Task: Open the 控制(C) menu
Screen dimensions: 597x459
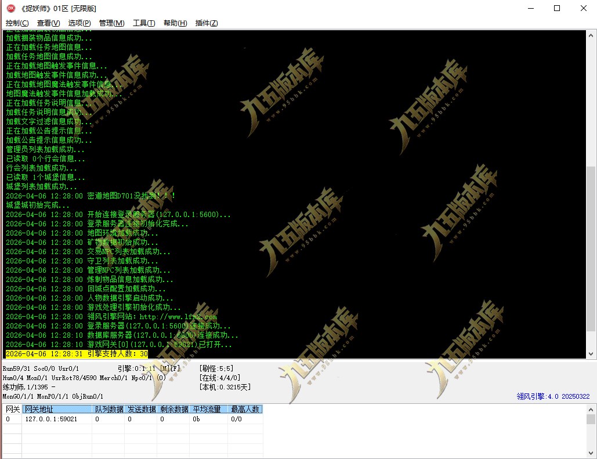Action: (x=17, y=23)
